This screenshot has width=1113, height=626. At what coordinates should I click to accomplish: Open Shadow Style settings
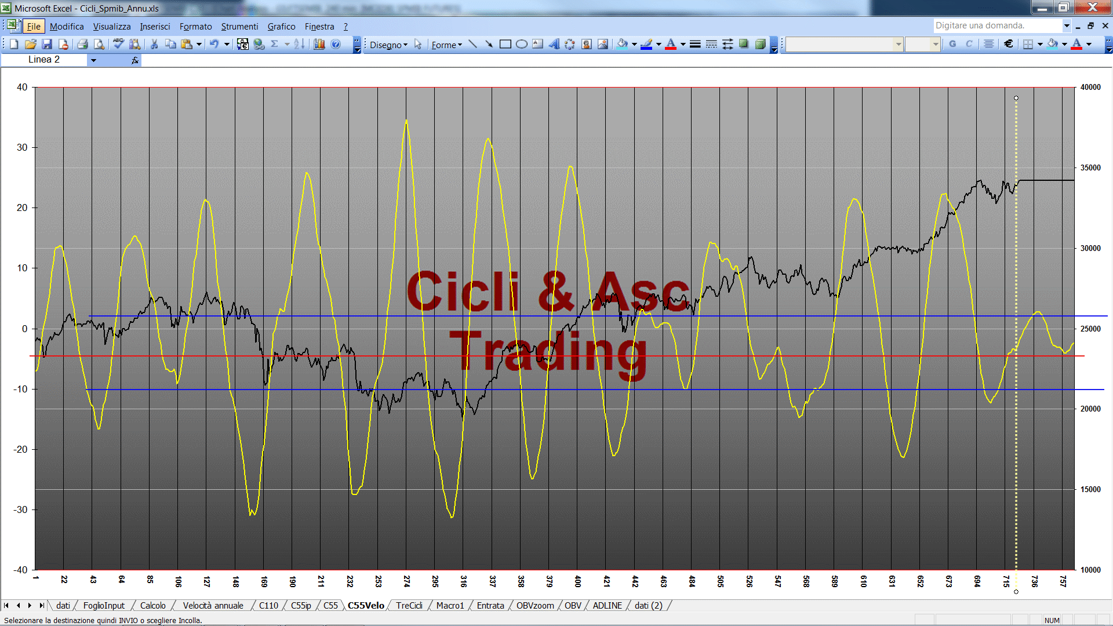pyautogui.click(x=744, y=44)
